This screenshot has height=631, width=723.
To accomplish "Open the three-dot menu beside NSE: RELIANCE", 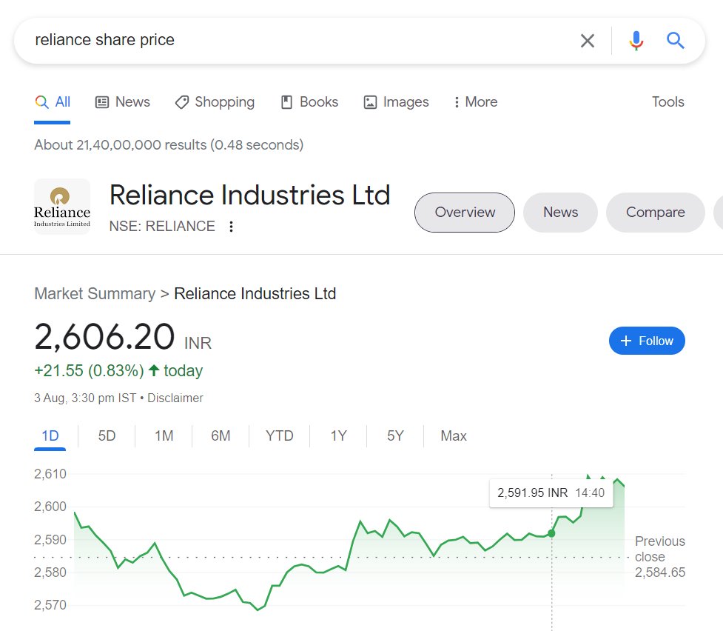I will pyautogui.click(x=231, y=226).
